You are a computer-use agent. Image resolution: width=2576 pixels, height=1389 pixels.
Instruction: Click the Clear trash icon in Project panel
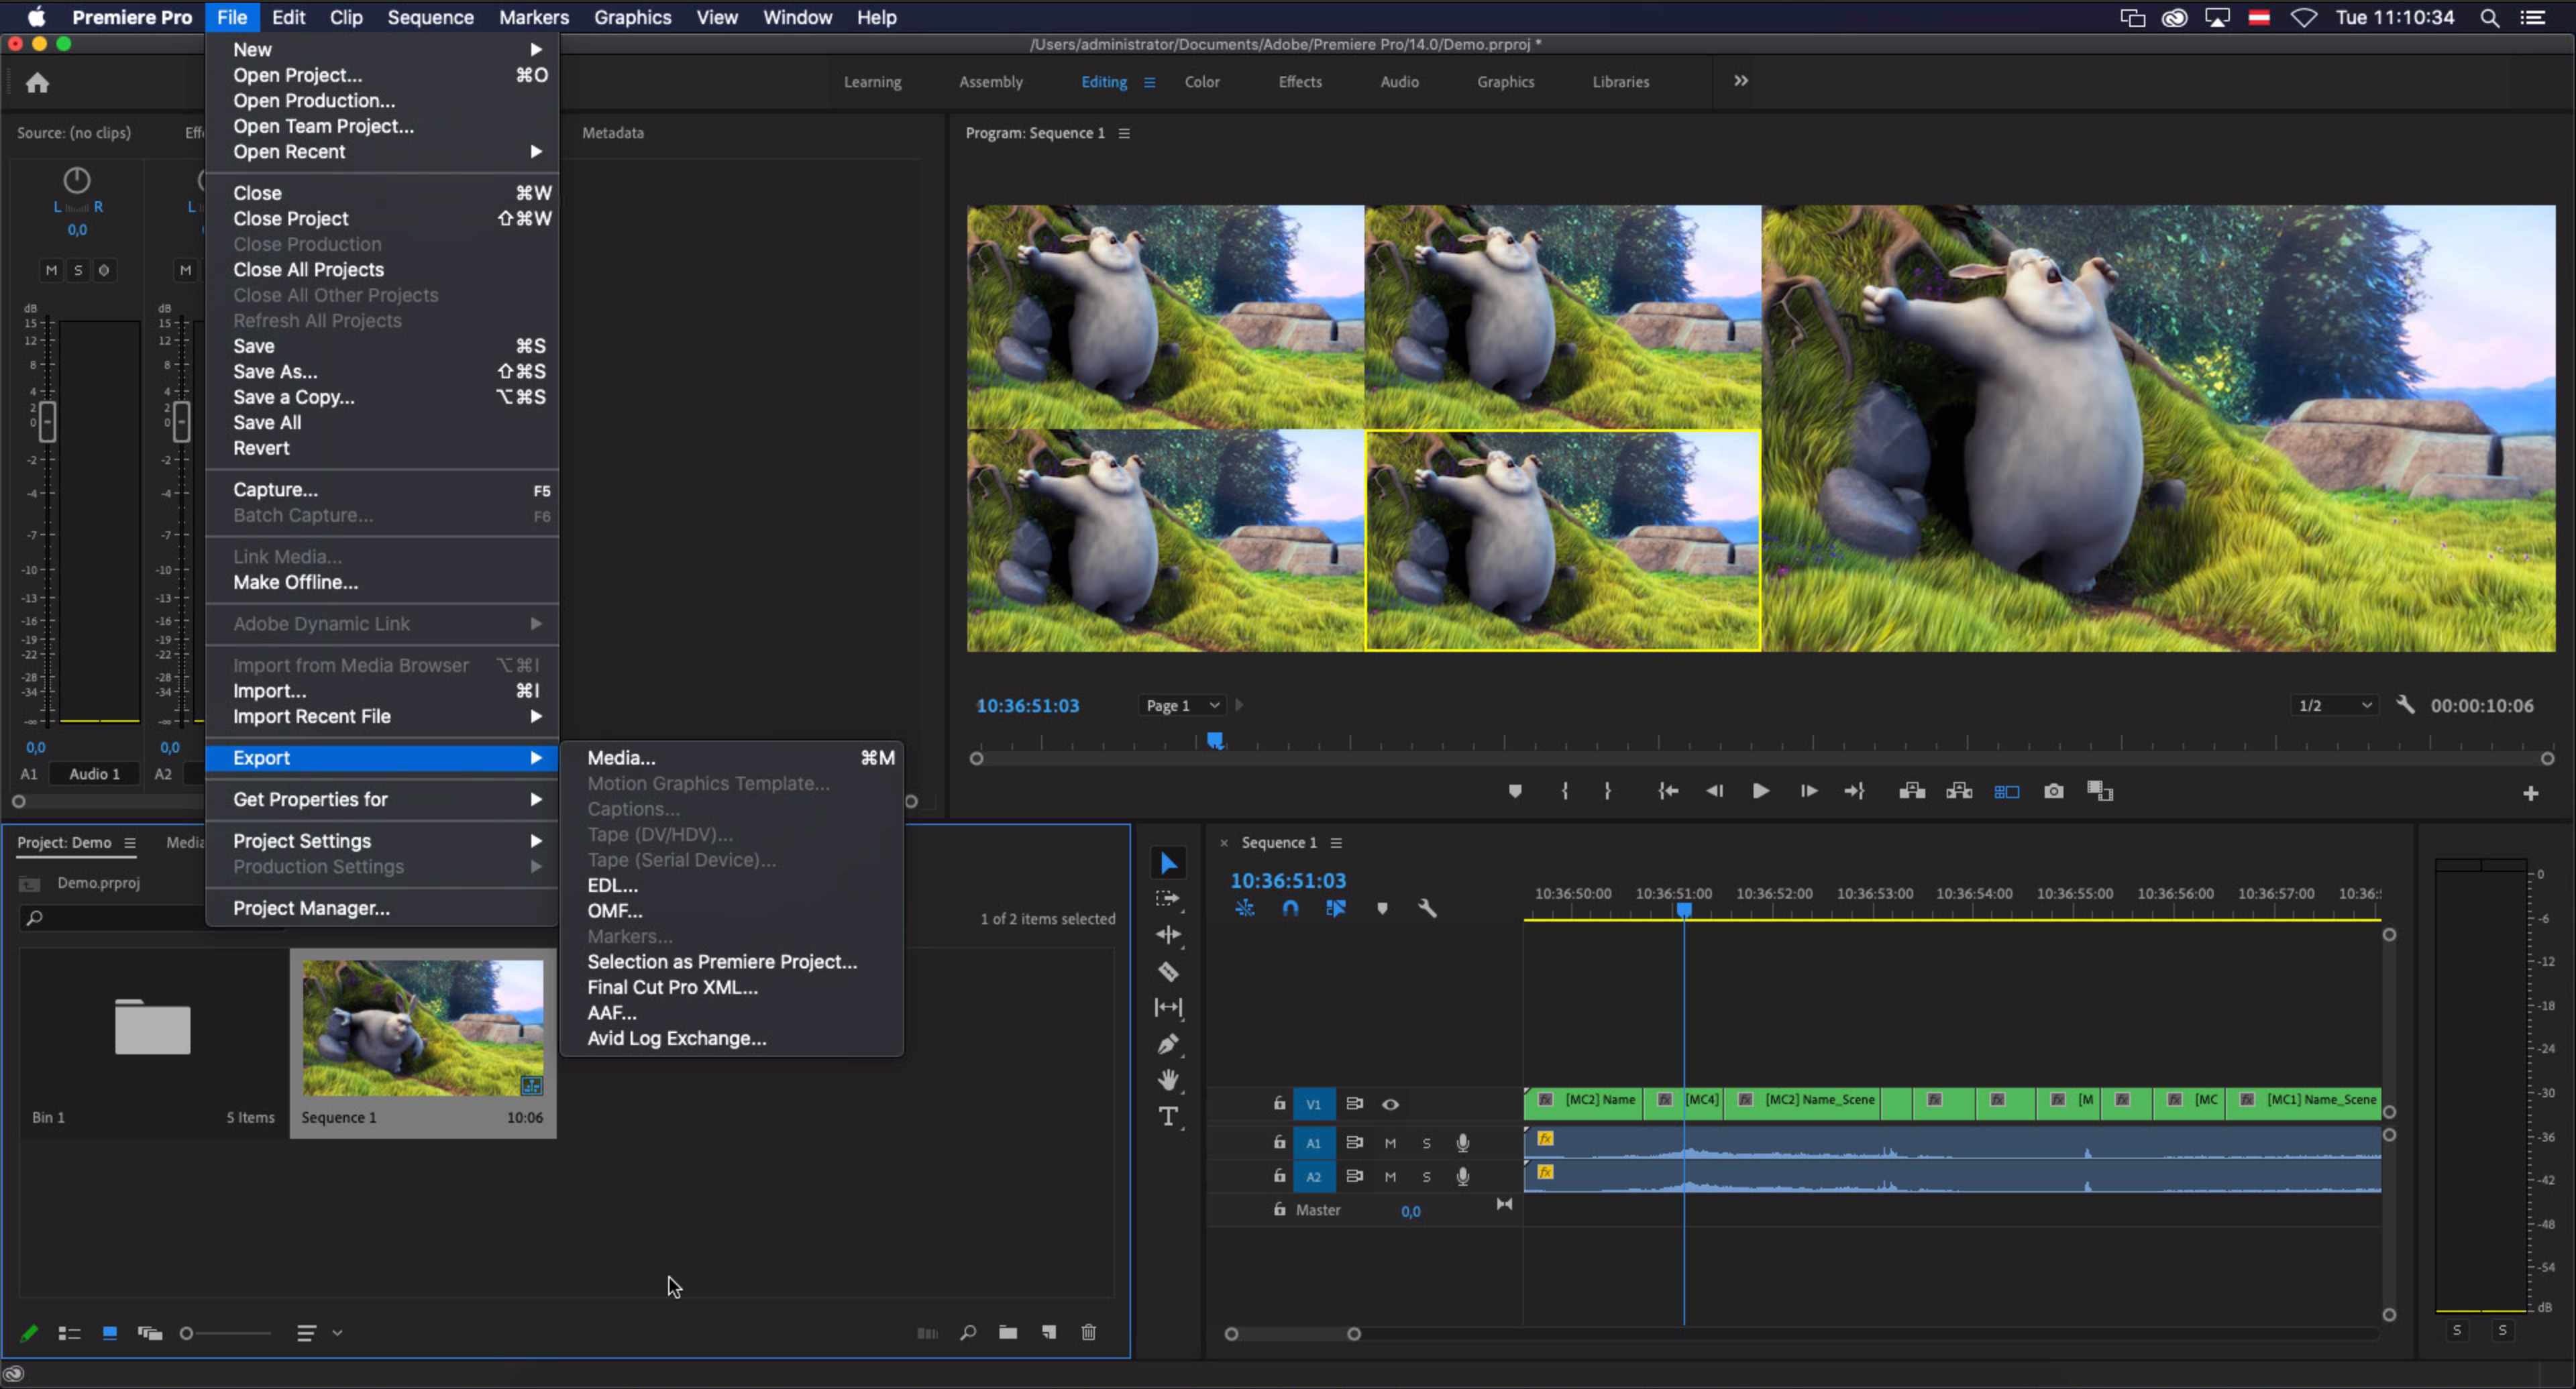point(1089,1332)
